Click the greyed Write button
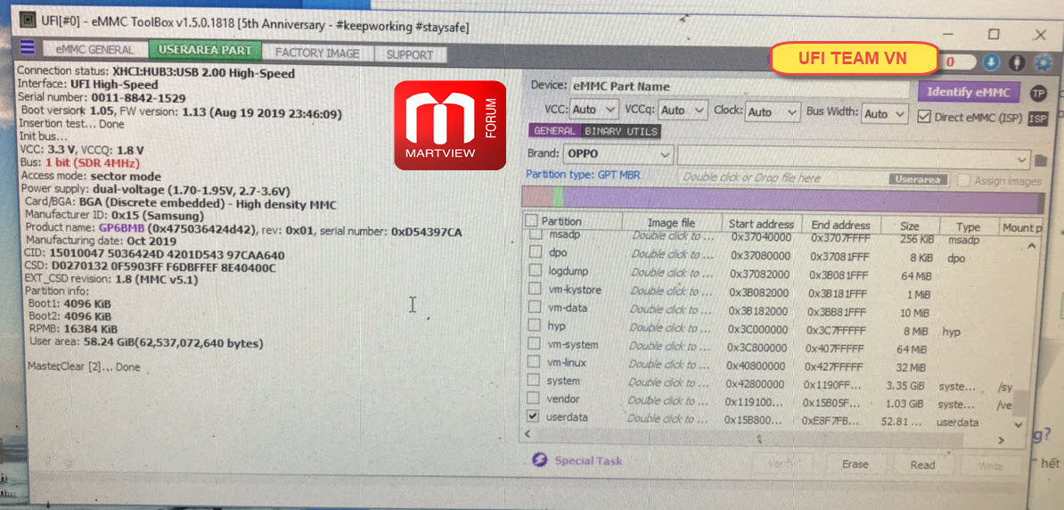Image resolution: width=1064 pixels, height=510 pixels. (991, 465)
